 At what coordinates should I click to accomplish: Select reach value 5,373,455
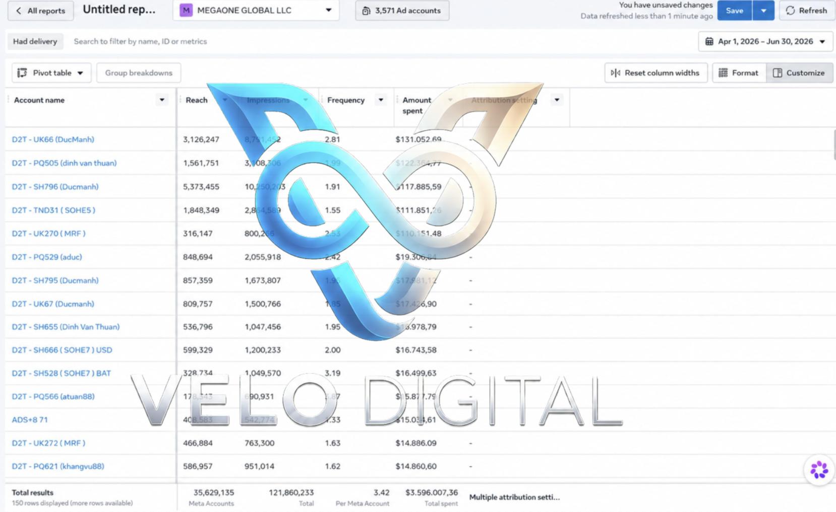[201, 187]
